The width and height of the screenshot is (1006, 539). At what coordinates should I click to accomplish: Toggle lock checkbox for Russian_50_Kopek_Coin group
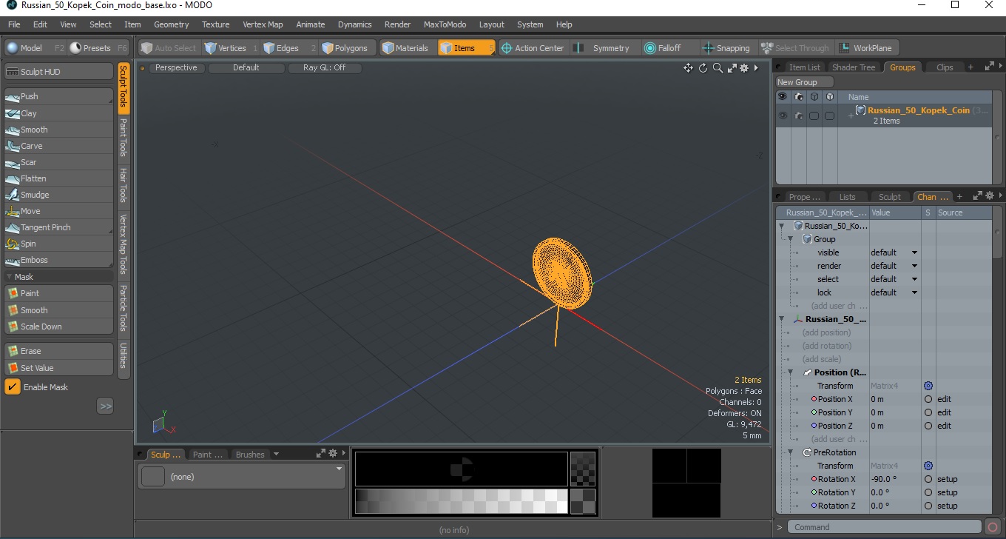click(x=830, y=115)
